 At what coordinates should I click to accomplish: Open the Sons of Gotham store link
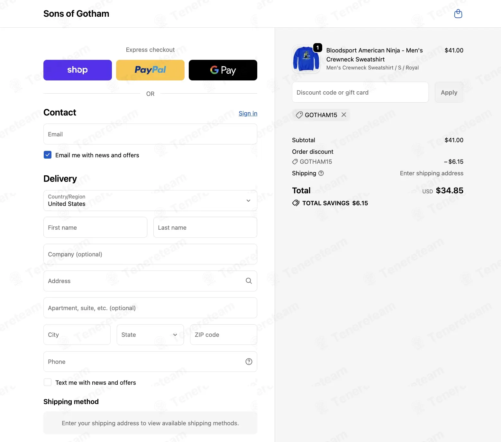pyautogui.click(x=76, y=14)
